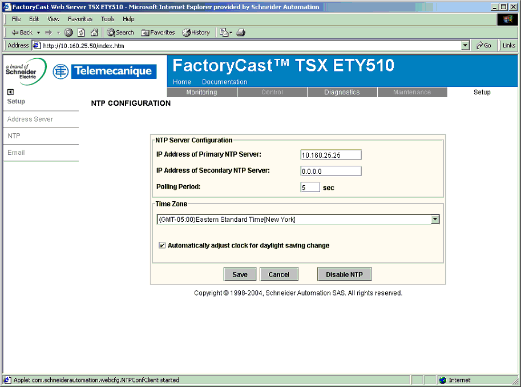Viewport: 521px width, 387px height.
Task: Click the page icon in the address bar
Action: (37, 45)
